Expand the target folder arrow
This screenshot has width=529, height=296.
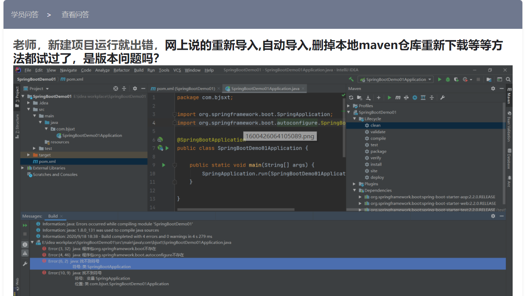click(29, 155)
